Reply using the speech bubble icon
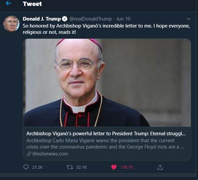Viewport: 198px width, 180px height. coord(26,167)
